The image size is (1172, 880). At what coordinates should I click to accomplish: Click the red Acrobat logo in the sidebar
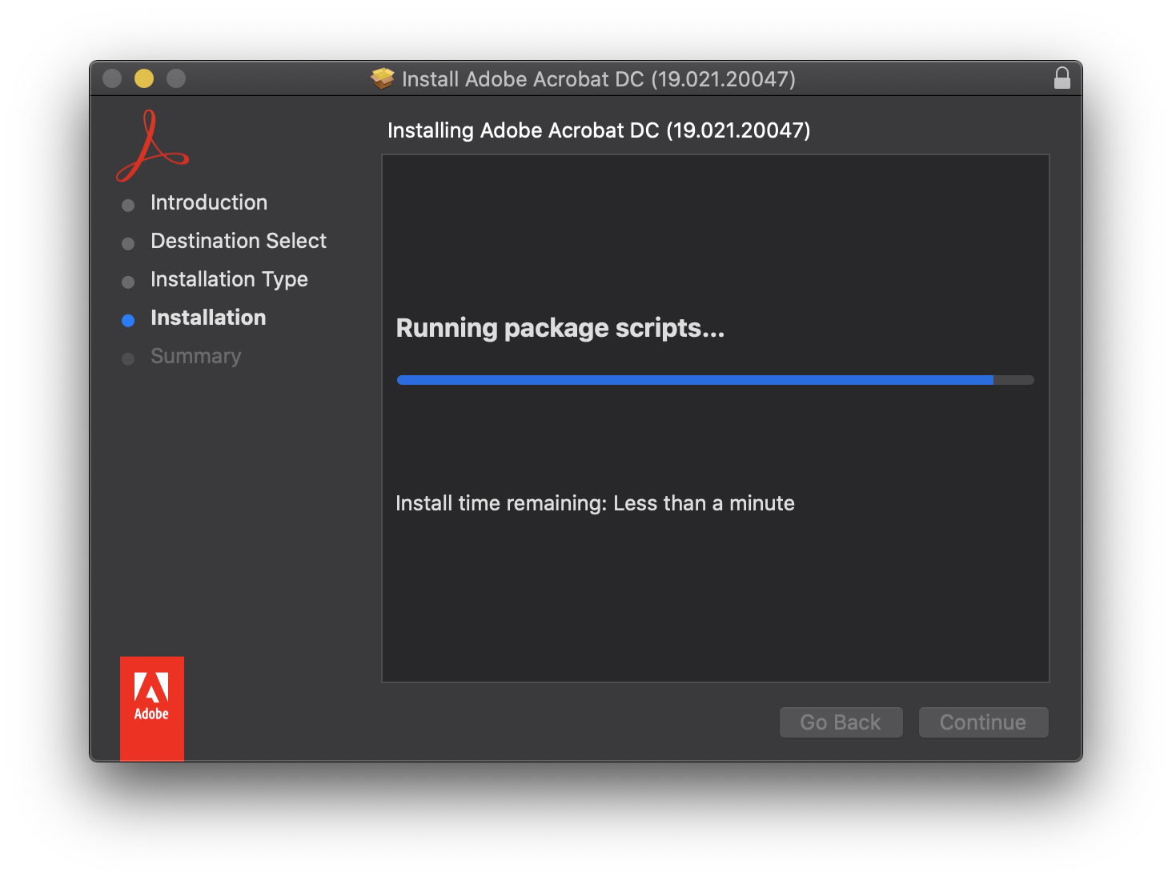pyautogui.click(x=152, y=146)
